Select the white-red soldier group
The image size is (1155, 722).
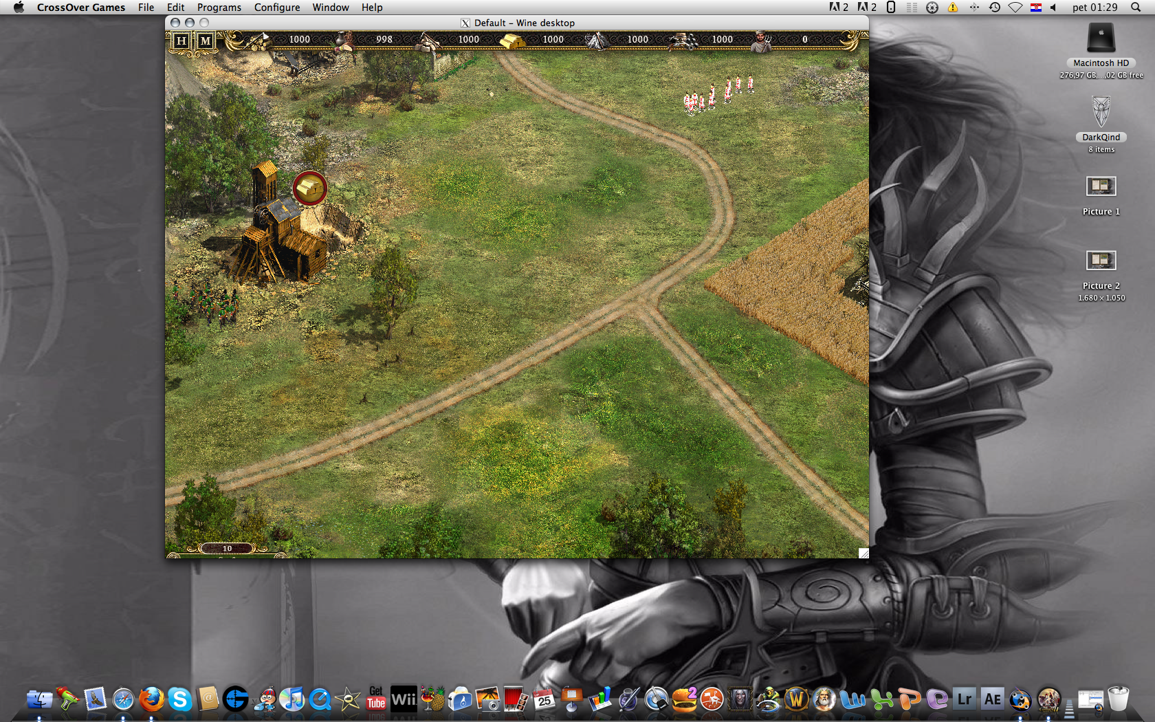(718, 95)
